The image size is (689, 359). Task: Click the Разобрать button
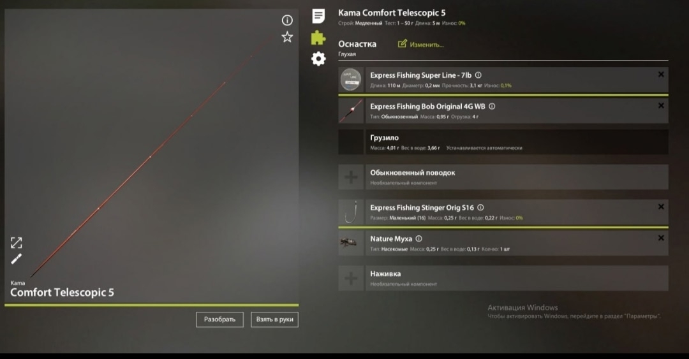point(219,319)
